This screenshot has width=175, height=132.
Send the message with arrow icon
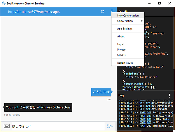[110, 126]
